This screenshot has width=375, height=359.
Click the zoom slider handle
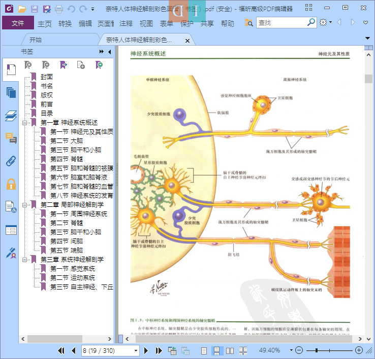[317, 350]
